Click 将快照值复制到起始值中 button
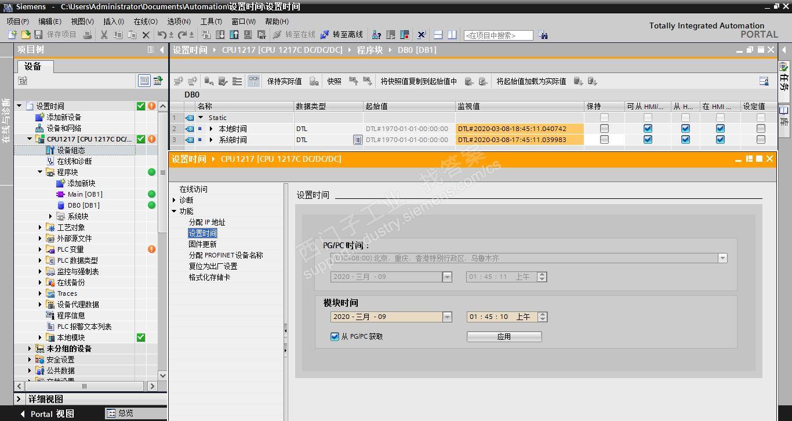Screen dimensions: 792x421 419,81
